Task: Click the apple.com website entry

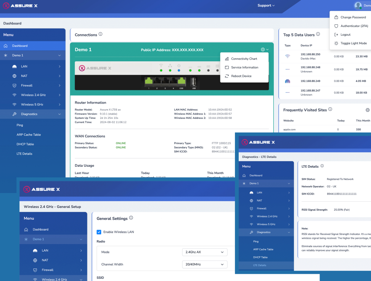Action: click(x=289, y=129)
